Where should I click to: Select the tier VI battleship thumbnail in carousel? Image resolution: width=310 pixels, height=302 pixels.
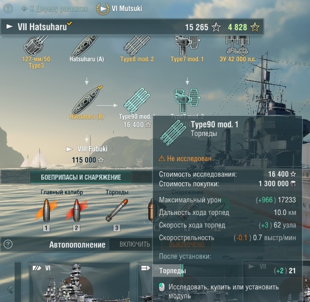tap(80, 282)
